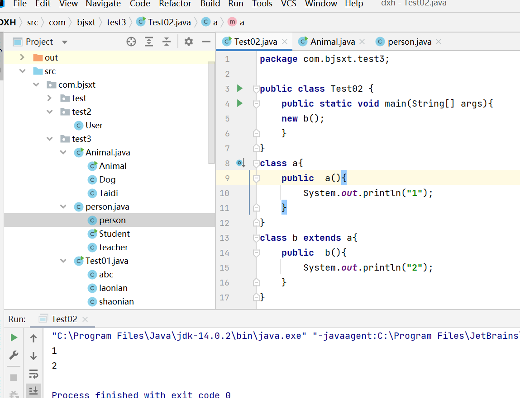This screenshot has width=520, height=398.
Task: Collapse the test2 package
Action: (49, 112)
